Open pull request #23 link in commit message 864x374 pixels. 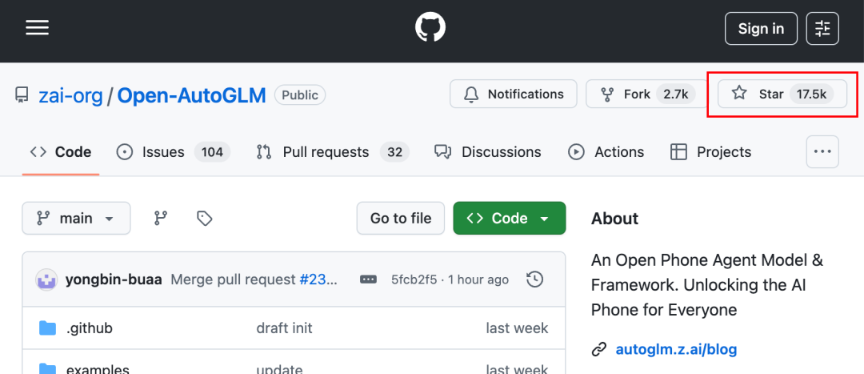point(318,279)
